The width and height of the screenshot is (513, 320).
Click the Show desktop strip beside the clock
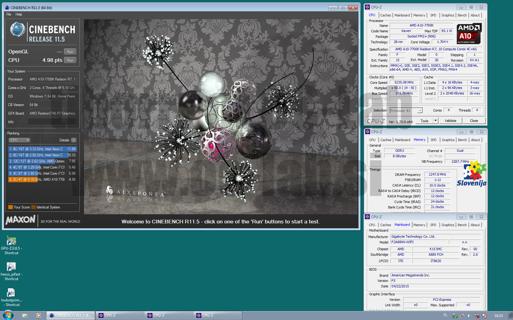tap(511, 315)
